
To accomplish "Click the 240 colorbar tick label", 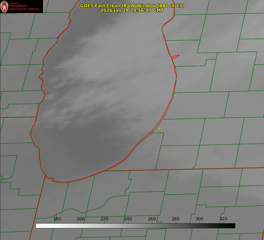I will pos(128,219).
